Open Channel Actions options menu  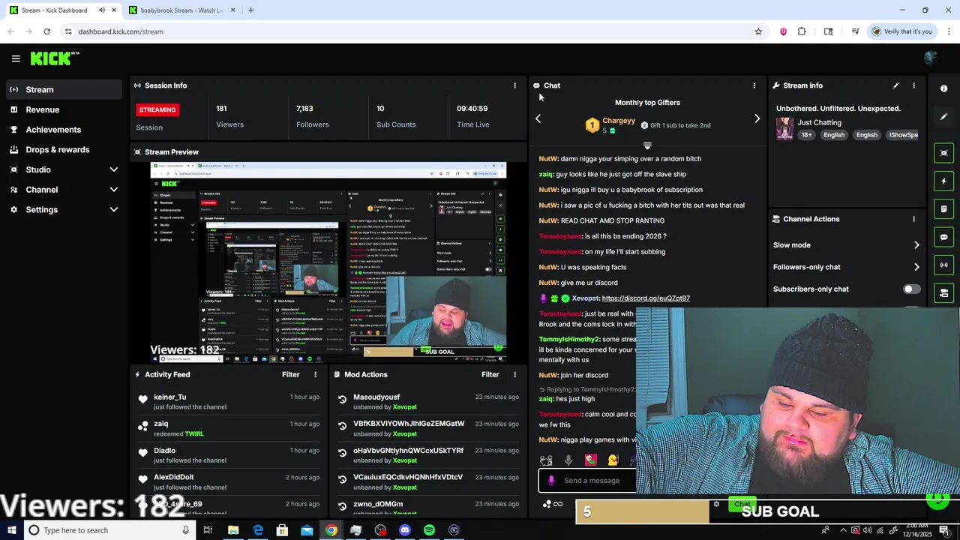click(x=913, y=219)
